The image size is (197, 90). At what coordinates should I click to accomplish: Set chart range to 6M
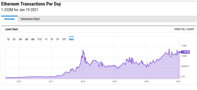click(x=33, y=39)
